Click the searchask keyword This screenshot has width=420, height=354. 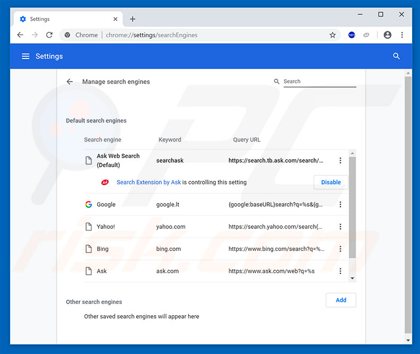(x=170, y=161)
